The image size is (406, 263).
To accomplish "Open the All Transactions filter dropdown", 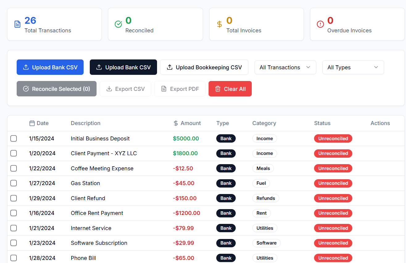I will [285, 67].
